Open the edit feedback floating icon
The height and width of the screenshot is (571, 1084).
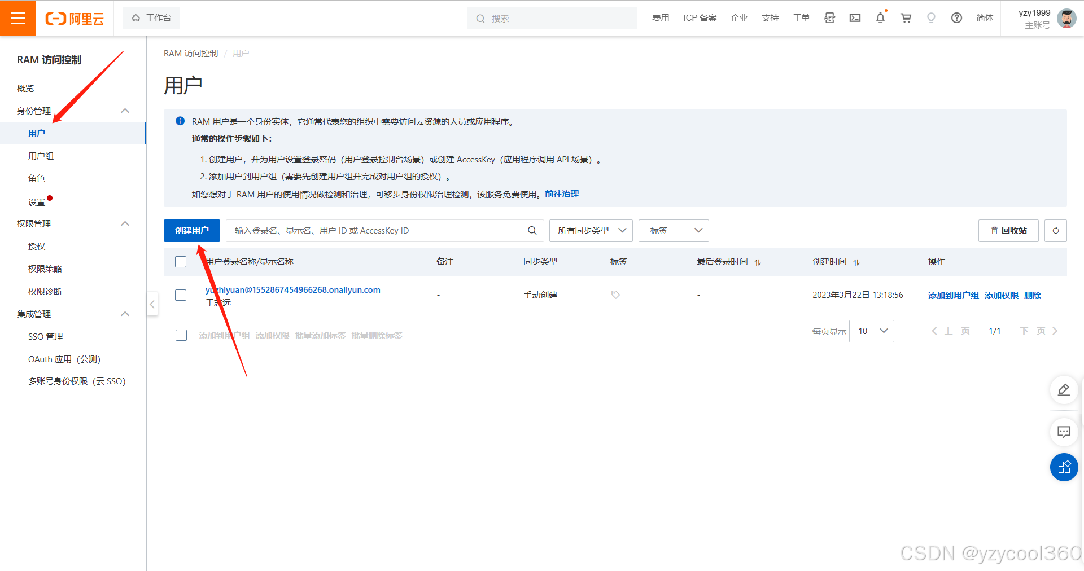click(1064, 389)
